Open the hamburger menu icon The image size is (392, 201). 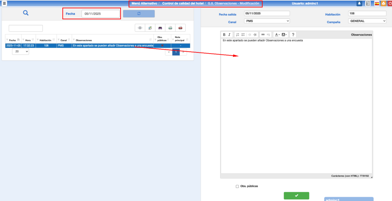click(x=4, y=3)
